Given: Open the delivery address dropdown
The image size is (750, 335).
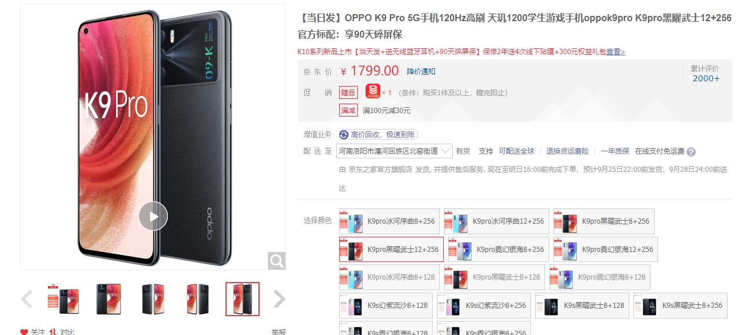Looking at the screenshot, I should point(394,151).
